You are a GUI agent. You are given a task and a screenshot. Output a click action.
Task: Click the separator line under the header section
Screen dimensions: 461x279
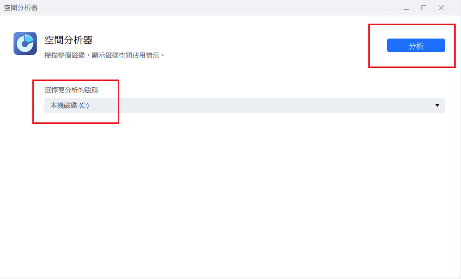(231, 73)
